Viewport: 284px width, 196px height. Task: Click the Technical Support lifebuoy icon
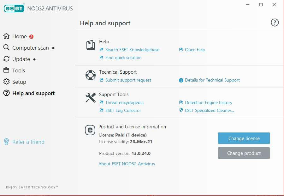91,75
